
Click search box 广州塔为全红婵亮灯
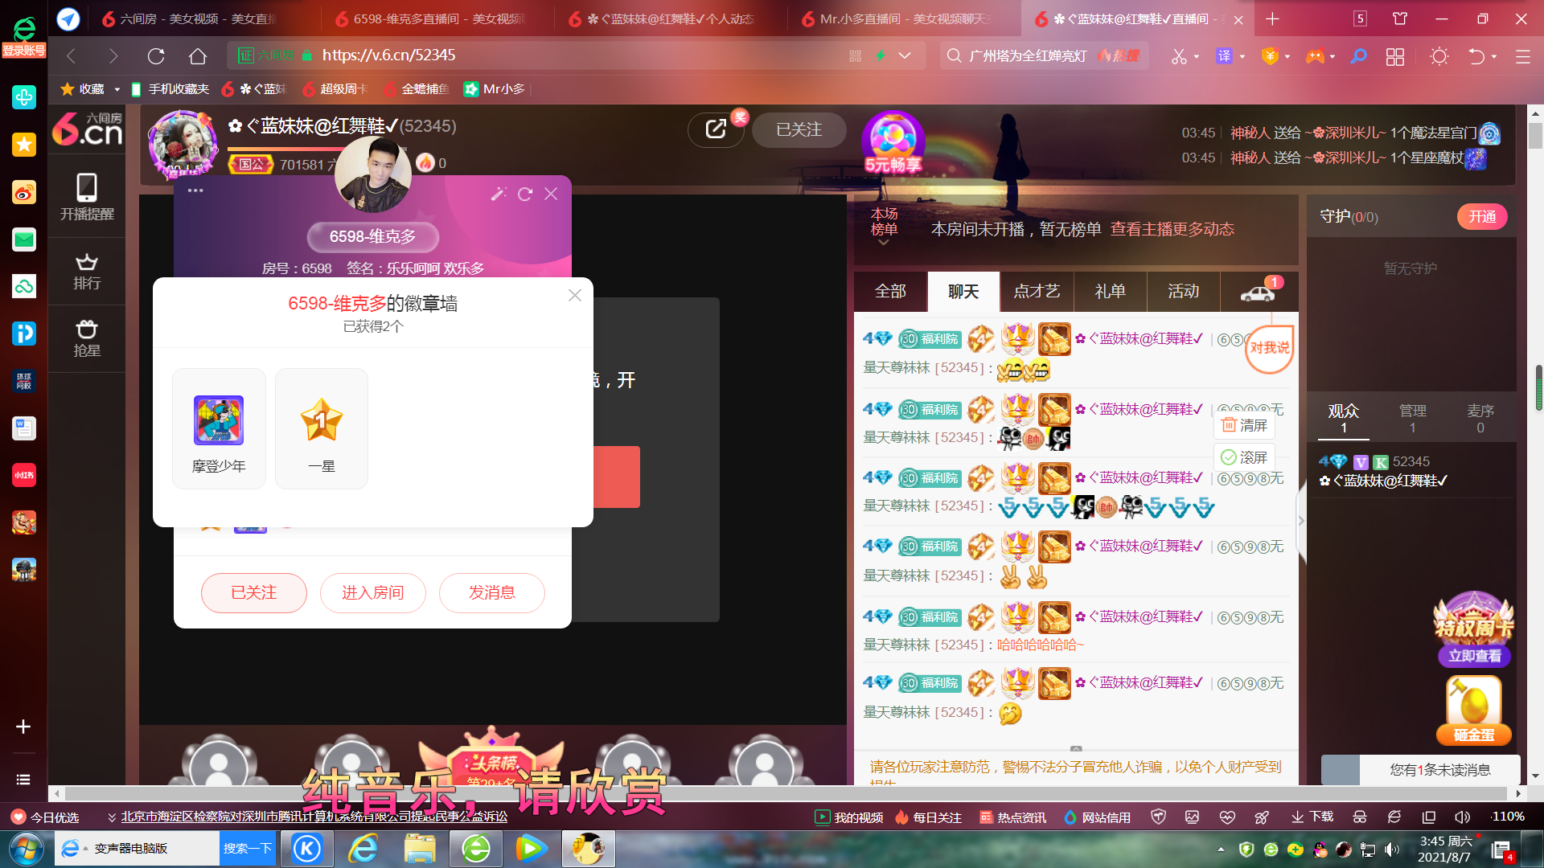1027,55
